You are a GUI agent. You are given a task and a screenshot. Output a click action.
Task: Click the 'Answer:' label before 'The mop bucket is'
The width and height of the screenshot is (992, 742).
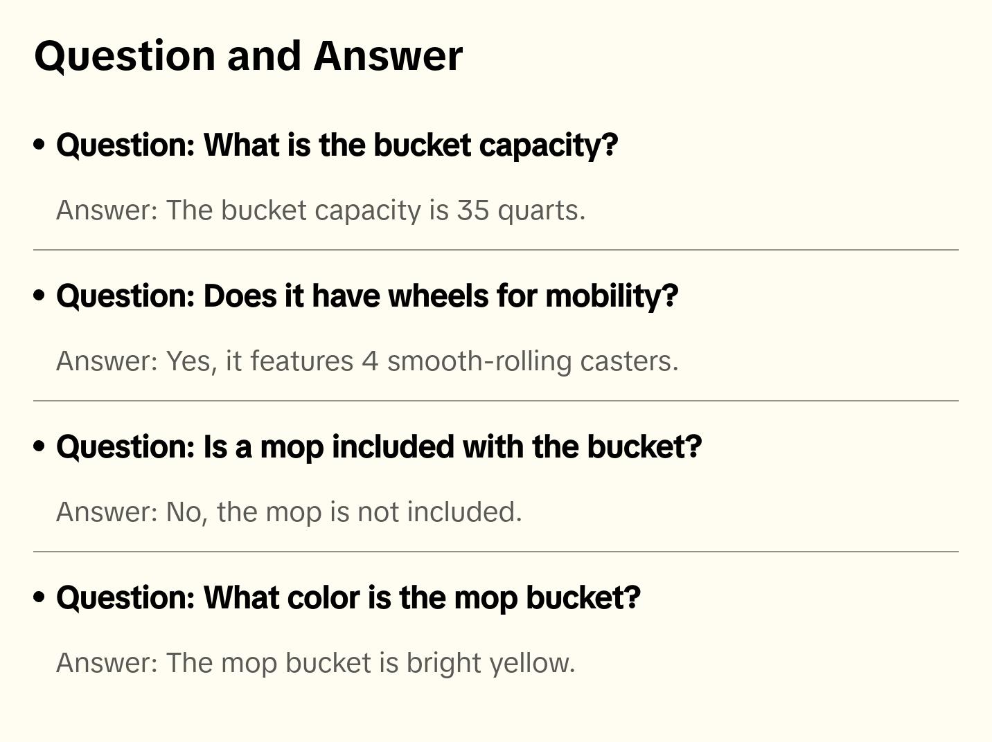107,663
